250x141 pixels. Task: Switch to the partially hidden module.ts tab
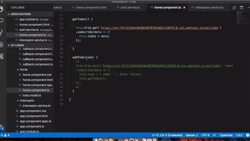coord(58,7)
